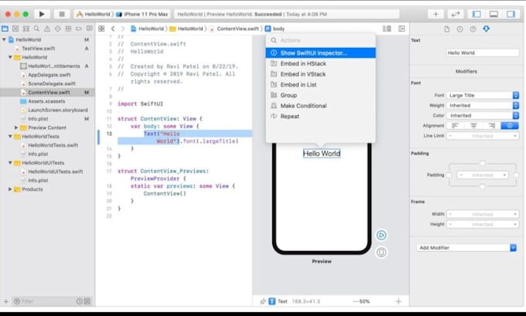Toggle the Debug area panel
This screenshot has width=526, height=316.
[x=494, y=14]
